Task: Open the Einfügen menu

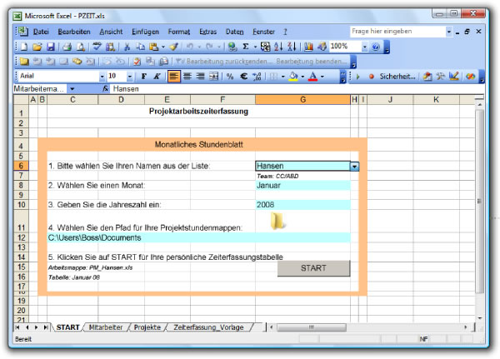Action: pos(145,31)
